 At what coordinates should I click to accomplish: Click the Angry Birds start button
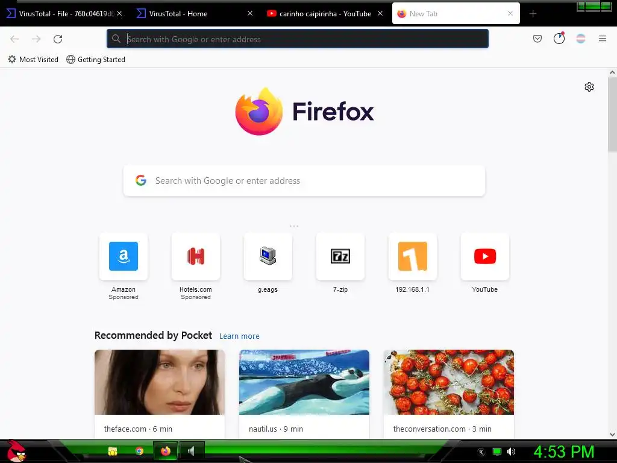click(16, 451)
